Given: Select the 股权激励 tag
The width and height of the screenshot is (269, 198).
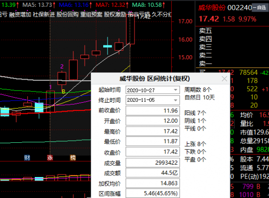Looking at the screenshot, I should coord(115,15).
